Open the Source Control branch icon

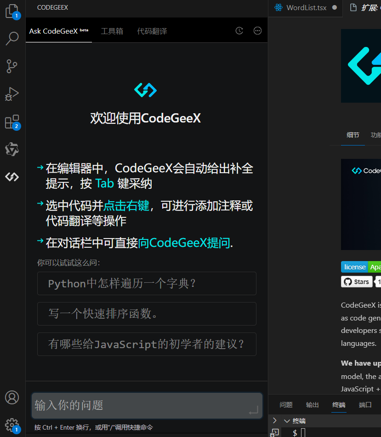(12, 66)
